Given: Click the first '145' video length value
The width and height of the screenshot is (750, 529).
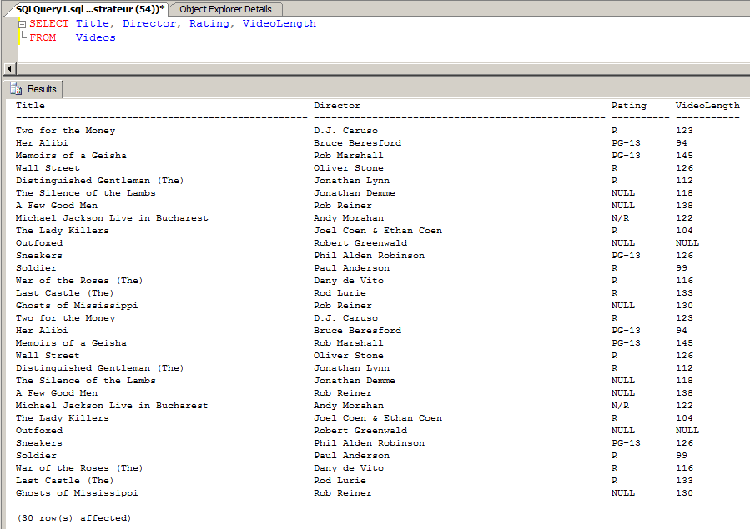Looking at the screenshot, I should point(684,155).
